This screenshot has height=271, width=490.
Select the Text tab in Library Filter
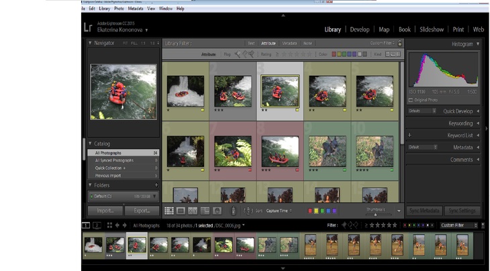pyautogui.click(x=251, y=44)
